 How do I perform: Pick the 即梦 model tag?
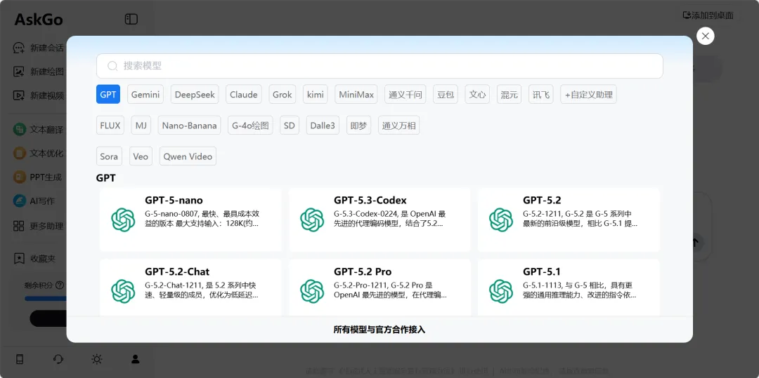pos(358,126)
